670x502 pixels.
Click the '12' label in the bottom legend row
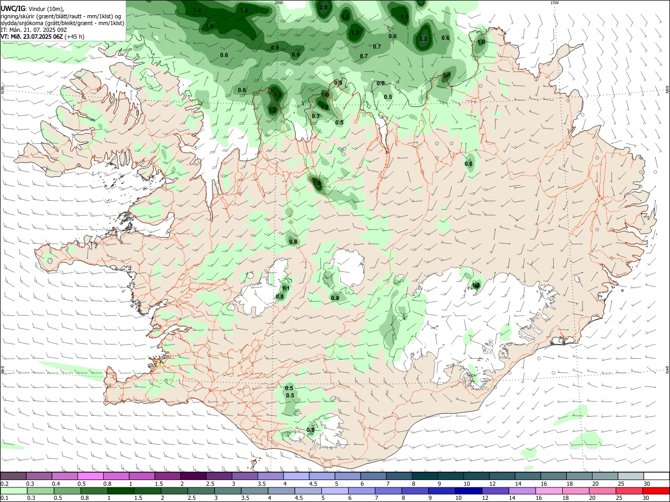[x=485, y=498]
